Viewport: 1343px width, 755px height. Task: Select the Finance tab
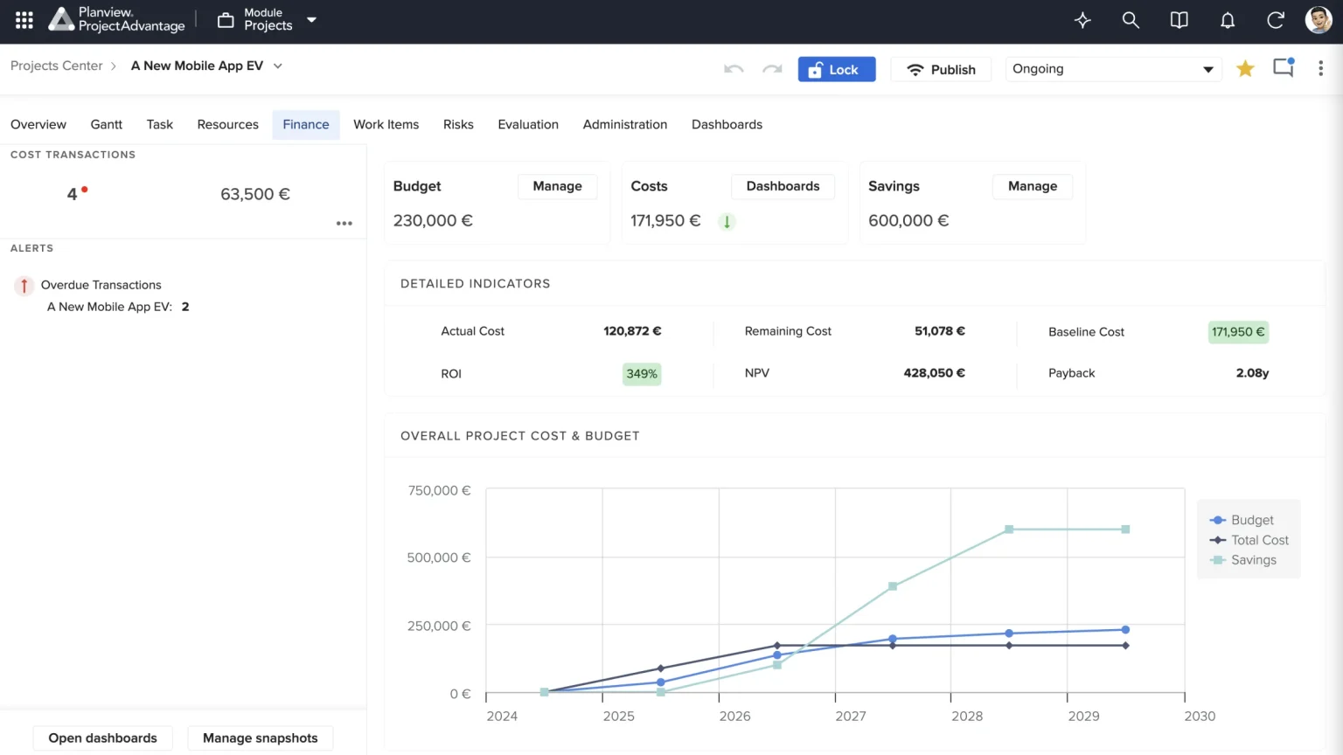(306, 124)
